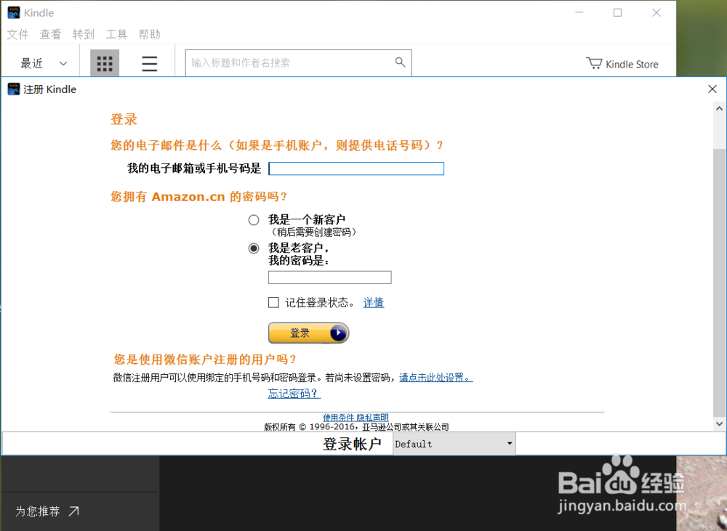Click the Kindle app icon in title bar
This screenshot has width=727, height=531.
pos(14,12)
